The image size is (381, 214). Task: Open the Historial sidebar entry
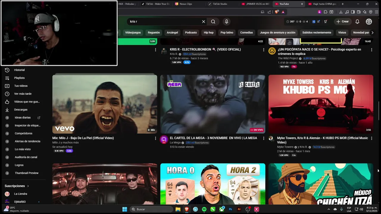point(24,70)
